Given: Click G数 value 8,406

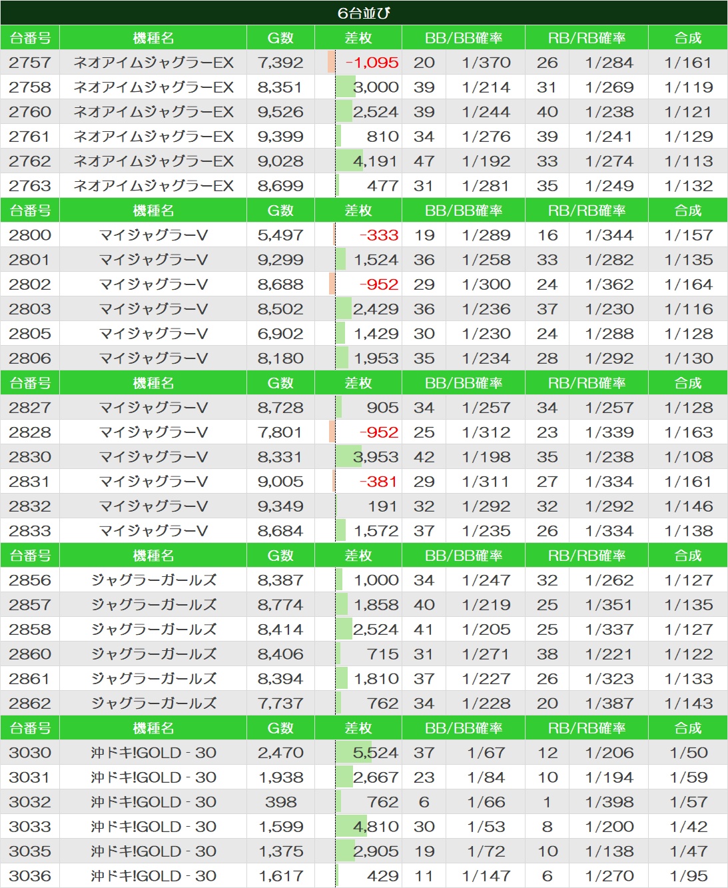Looking at the screenshot, I should tap(280, 654).
